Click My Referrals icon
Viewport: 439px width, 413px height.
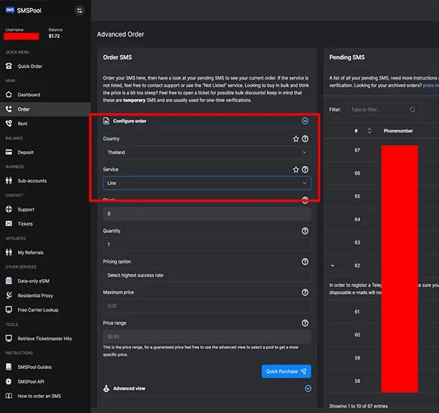click(x=9, y=252)
